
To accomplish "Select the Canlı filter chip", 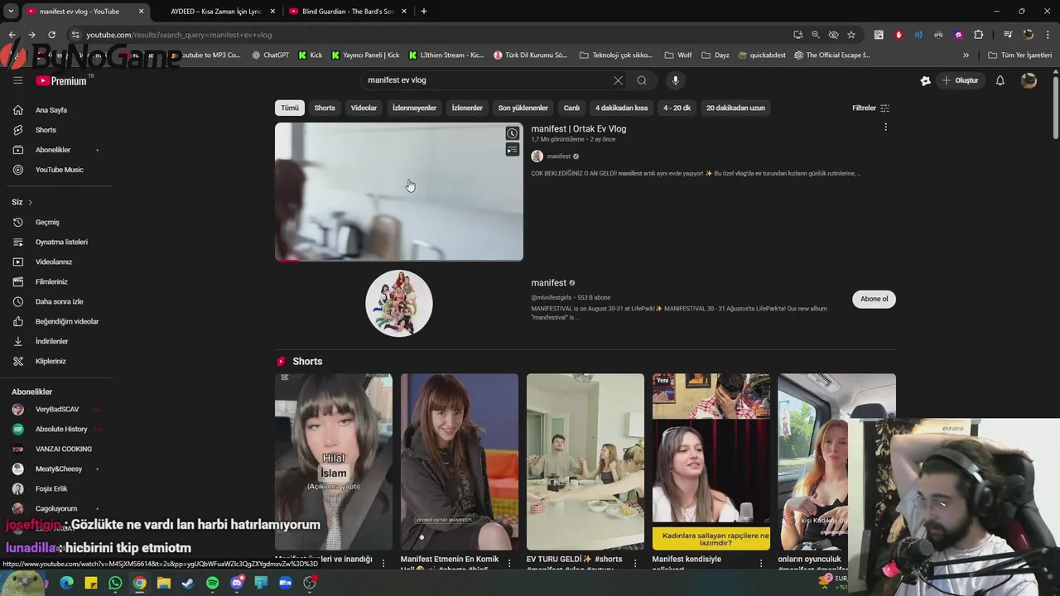I will click(x=571, y=108).
